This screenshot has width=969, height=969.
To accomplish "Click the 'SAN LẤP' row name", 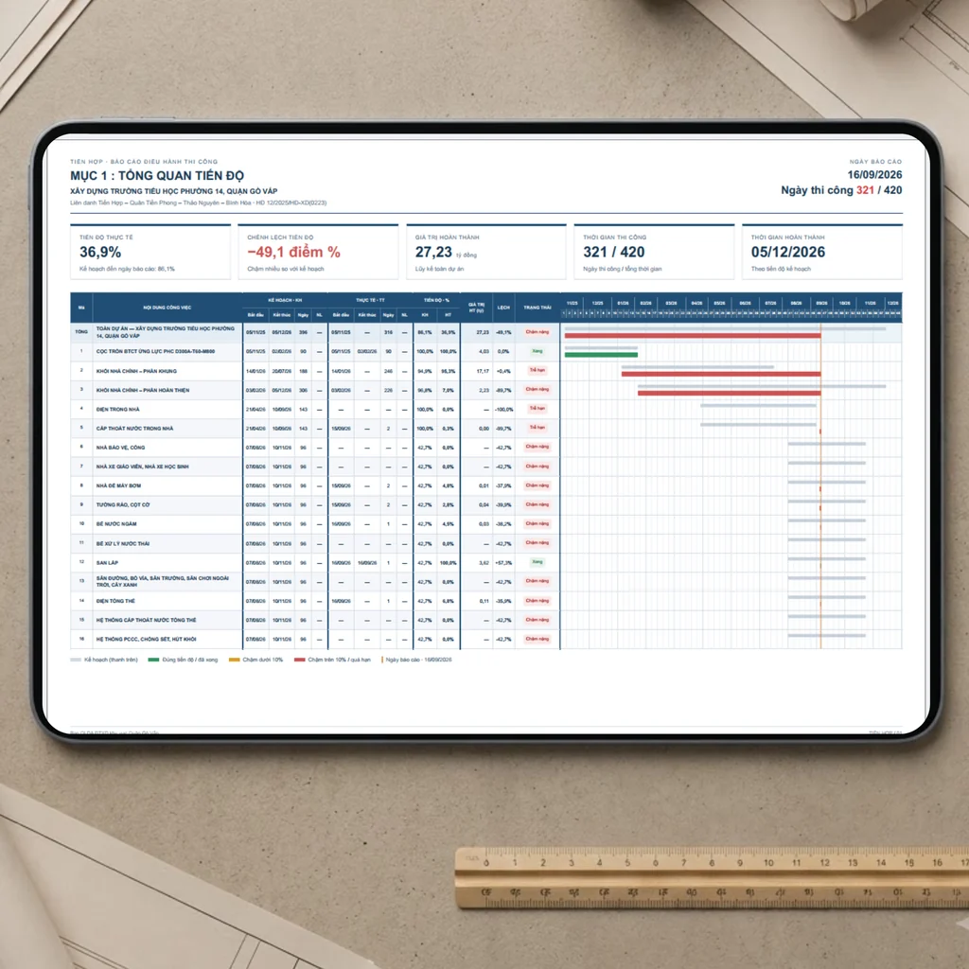I will pyautogui.click(x=107, y=563).
